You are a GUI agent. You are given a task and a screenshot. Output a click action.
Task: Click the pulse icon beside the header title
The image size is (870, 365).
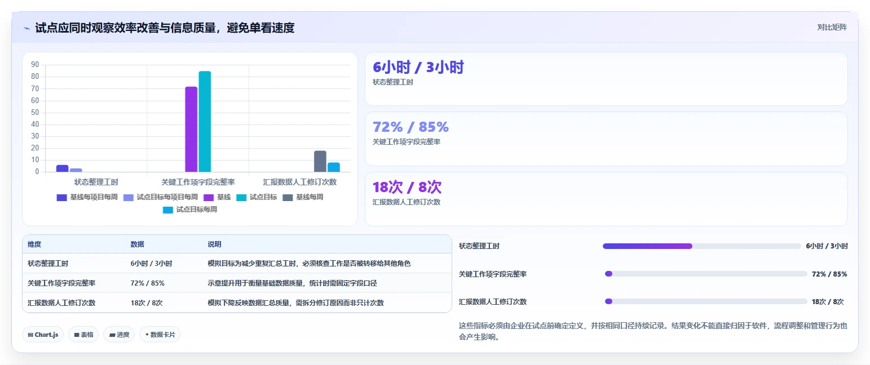pos(27,28)
